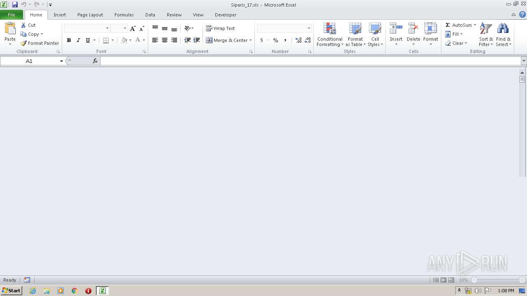This screenshot has height=296, width=527.
Task: Open the Orientation text rotation menu
Action: pos(189,28)
